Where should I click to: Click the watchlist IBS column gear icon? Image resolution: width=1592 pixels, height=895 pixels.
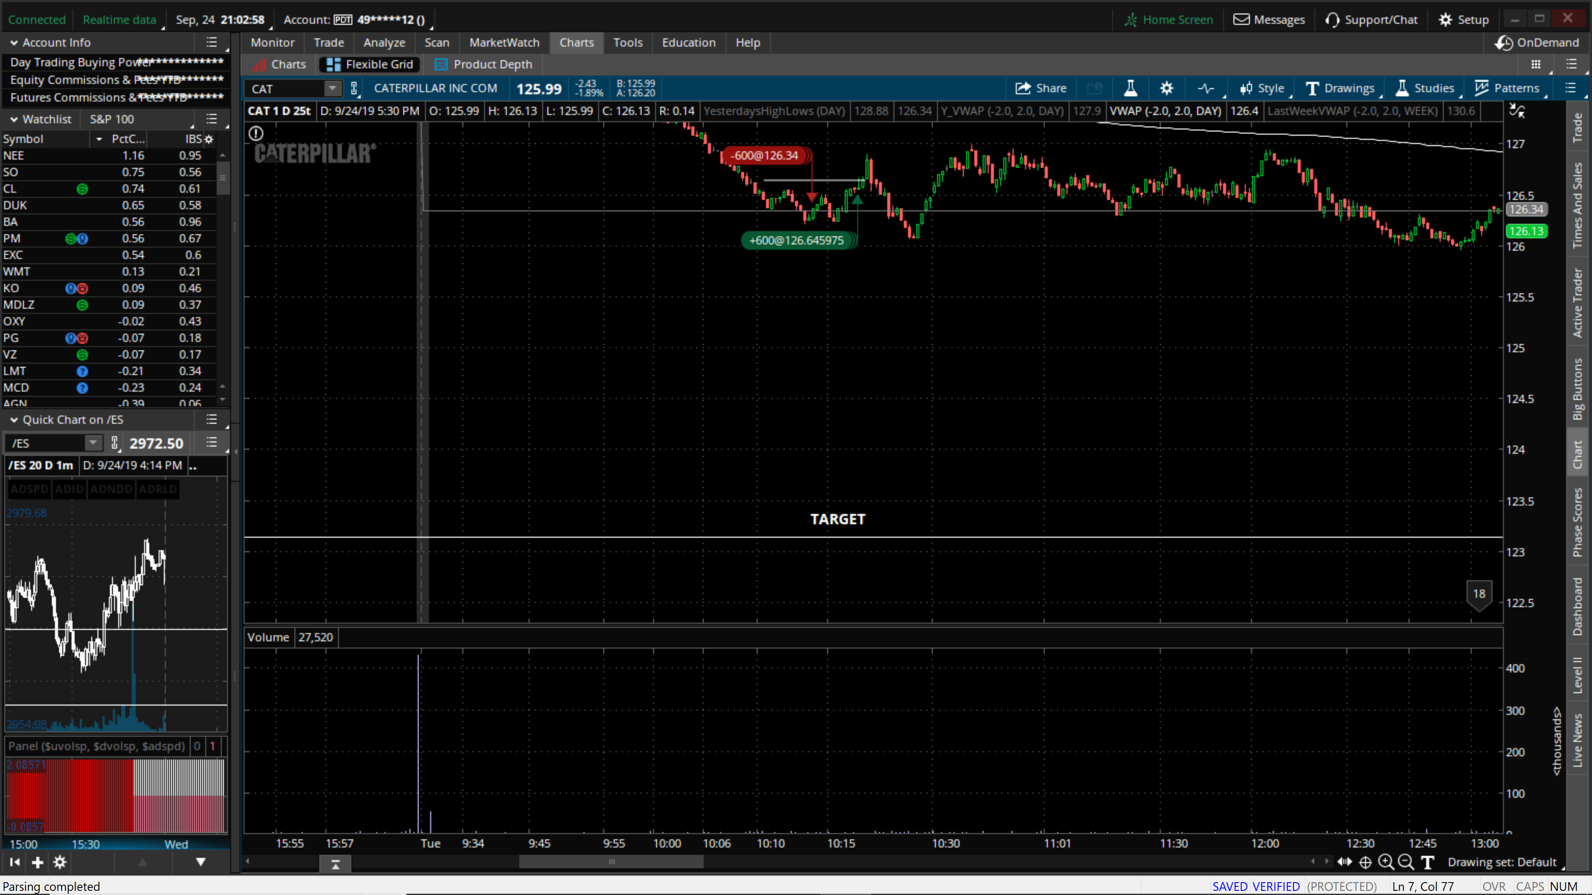209,139
